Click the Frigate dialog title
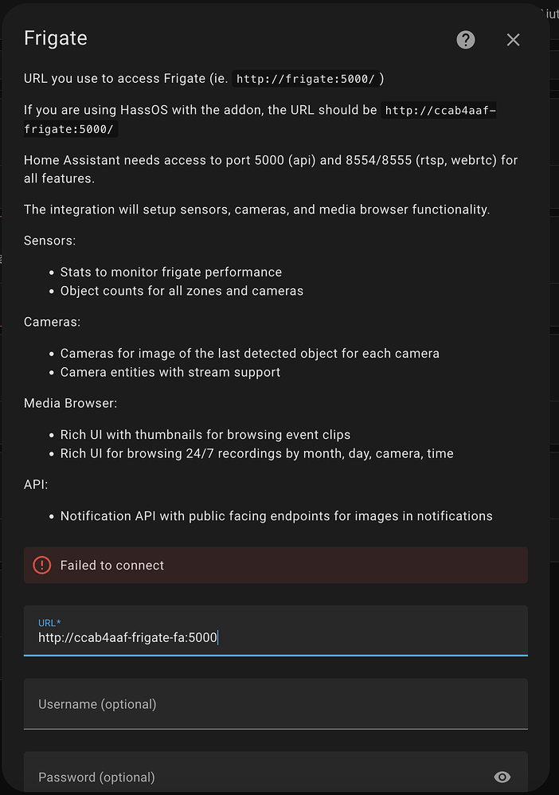The height and width of the screenshot is (795, 559). (55, 37)
